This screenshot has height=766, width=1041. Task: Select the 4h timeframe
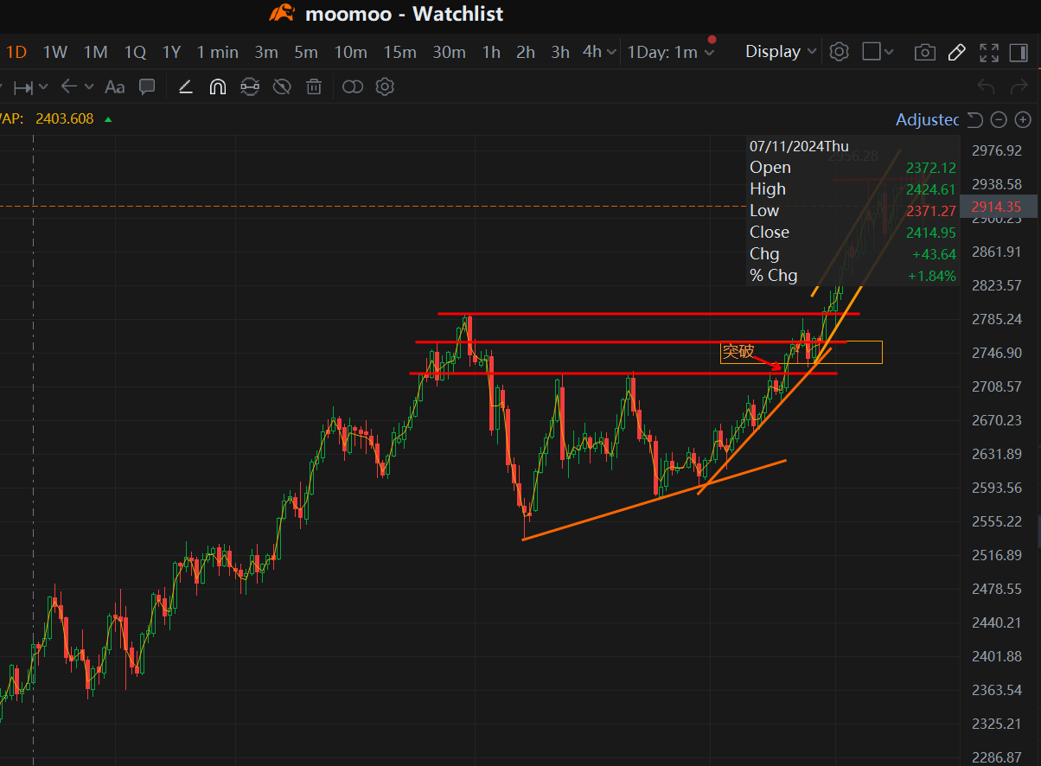click(592, 52)
